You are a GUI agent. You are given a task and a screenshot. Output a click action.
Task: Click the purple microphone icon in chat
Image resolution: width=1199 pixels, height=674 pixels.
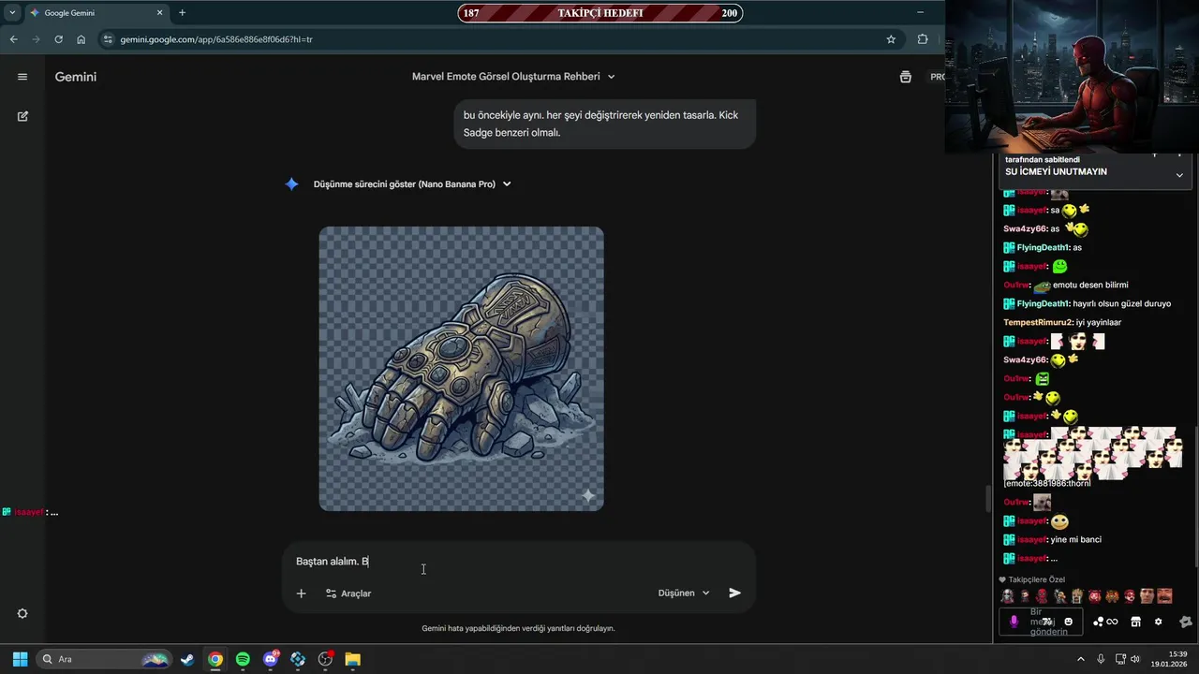pyautogui.click(x=1014, y=622)
